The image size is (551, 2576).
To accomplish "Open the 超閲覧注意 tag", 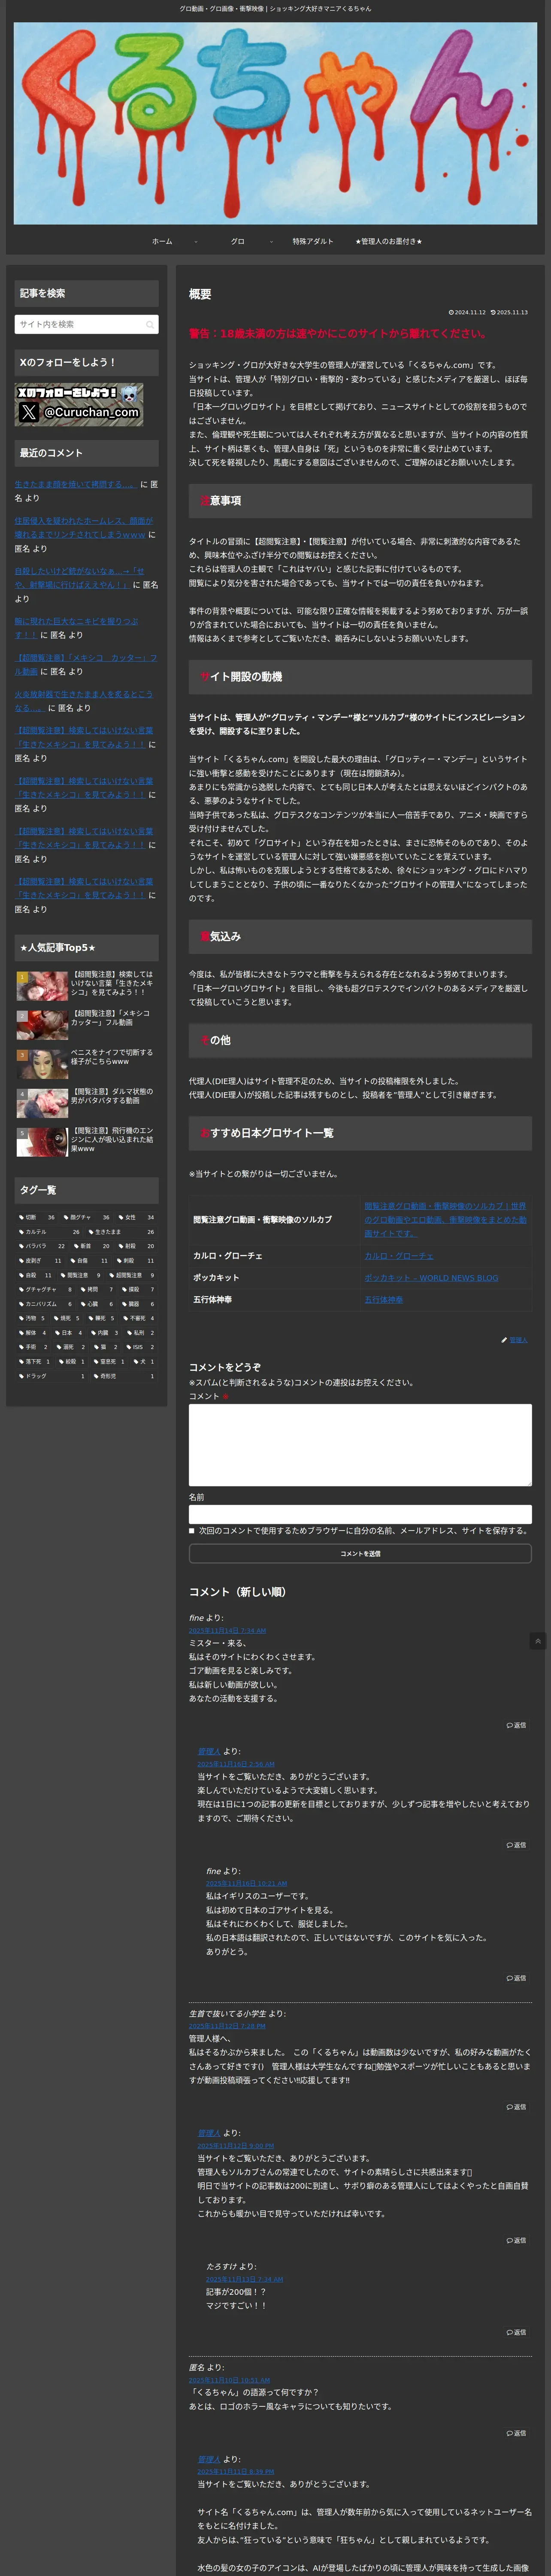I will pyautogui.click(x=132, y=1275).
